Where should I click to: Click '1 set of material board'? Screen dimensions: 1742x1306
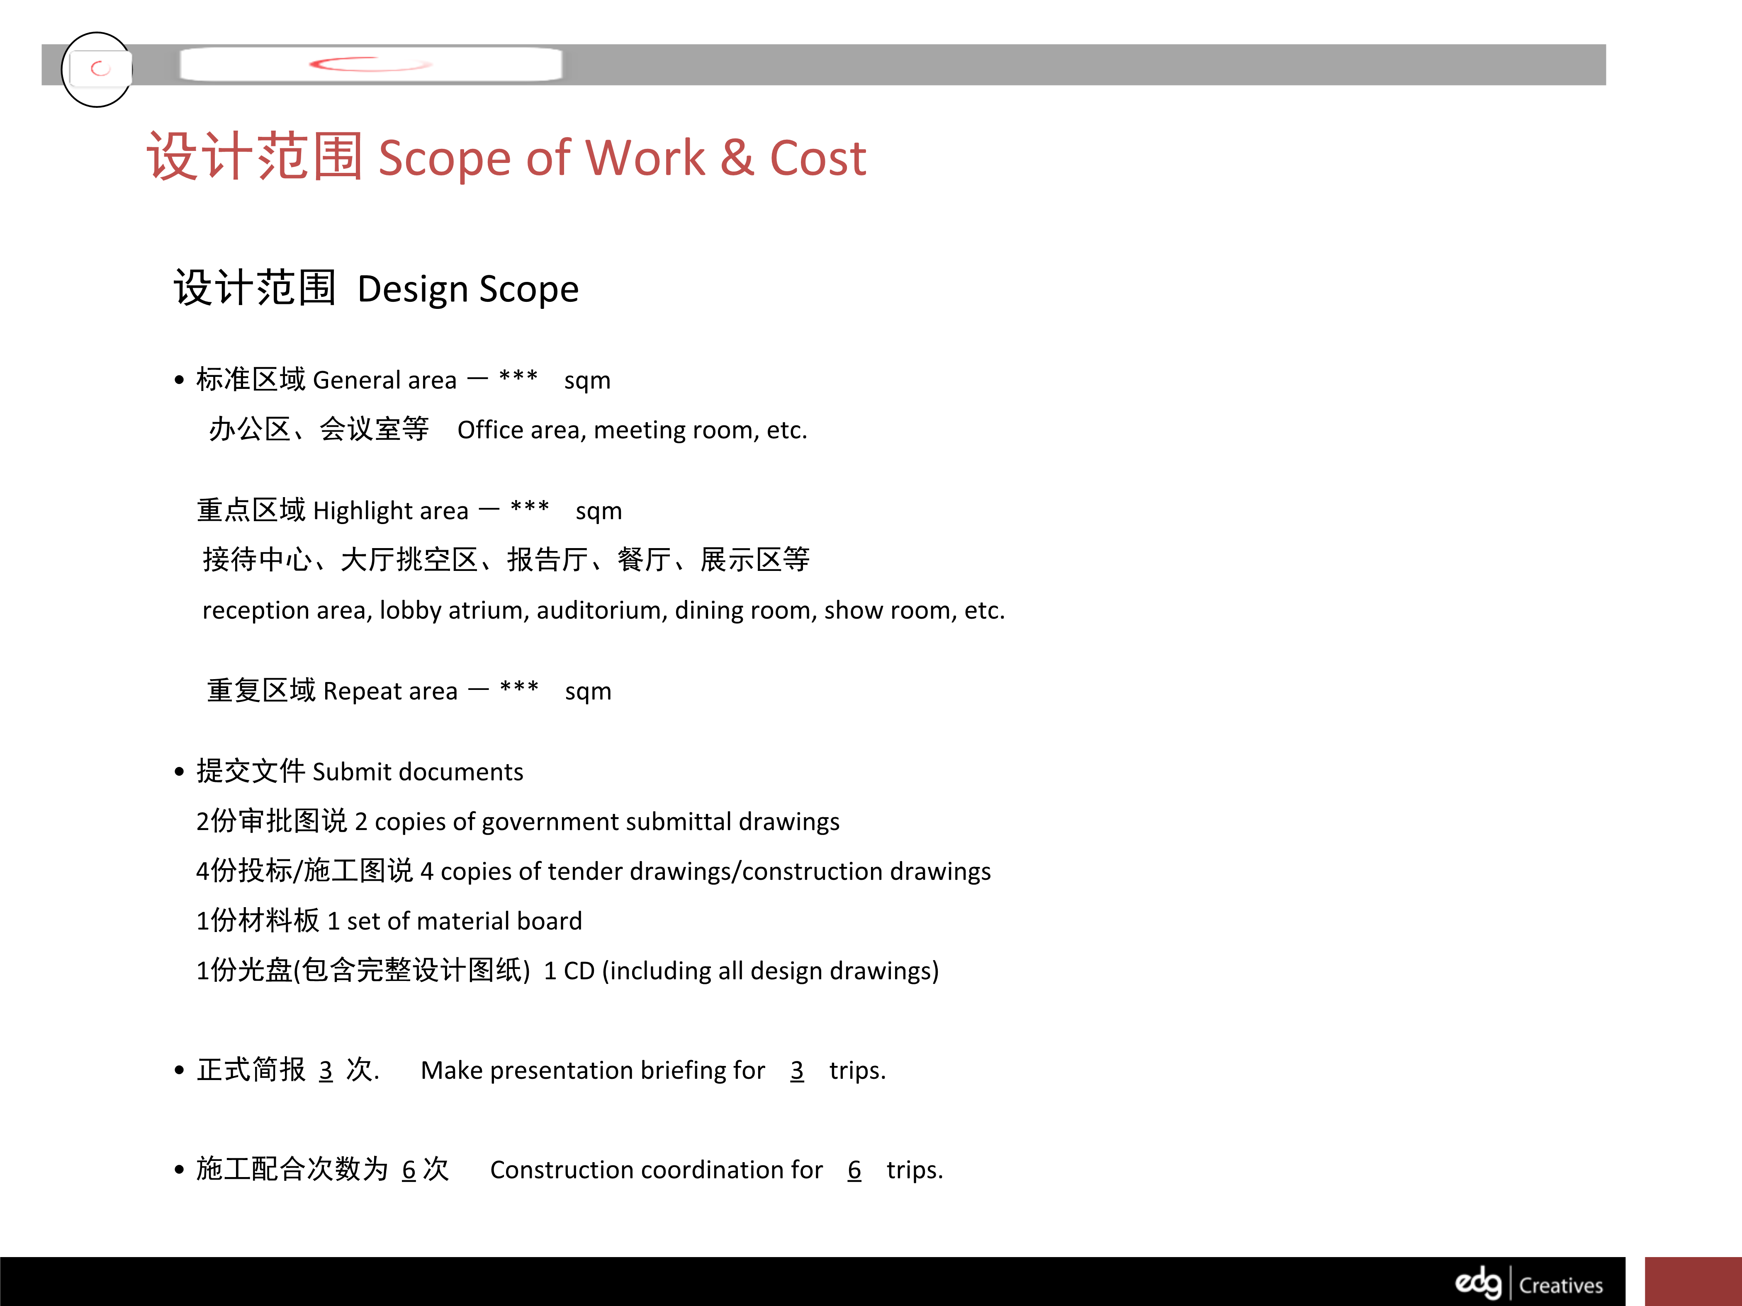pyautogui.click(x=455, y=921)
